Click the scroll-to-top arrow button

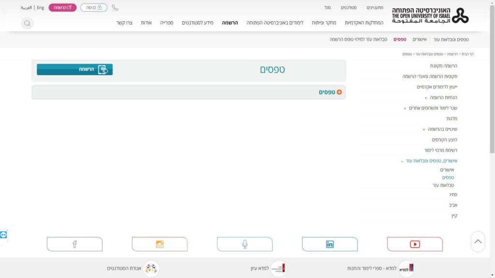(x=478, y=241)
